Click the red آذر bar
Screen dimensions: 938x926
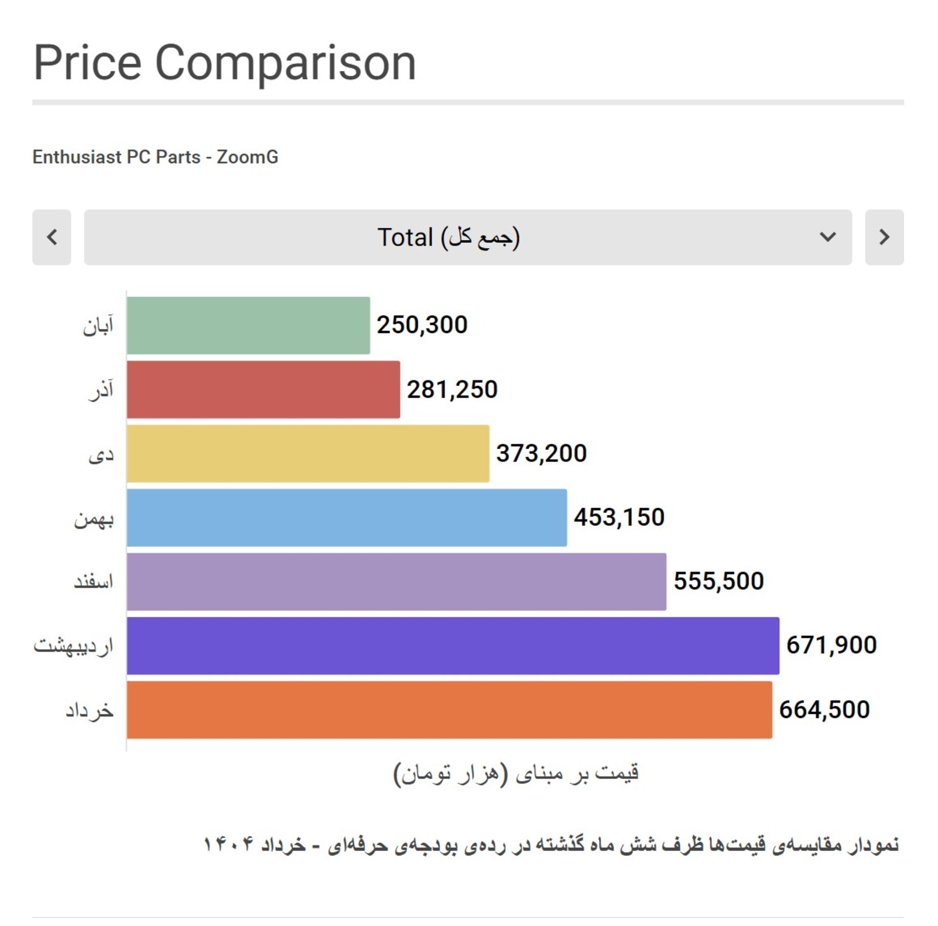(263, 390)
